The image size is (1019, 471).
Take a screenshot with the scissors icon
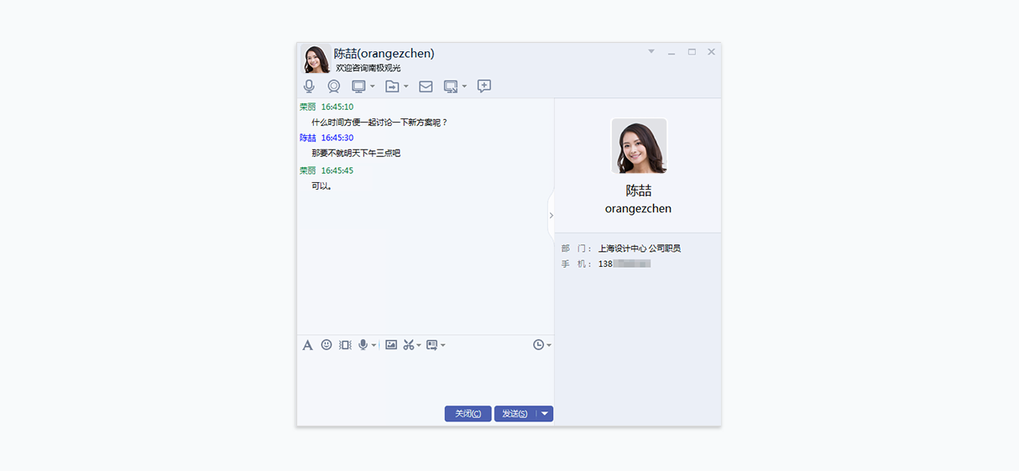tap(409, 344)
